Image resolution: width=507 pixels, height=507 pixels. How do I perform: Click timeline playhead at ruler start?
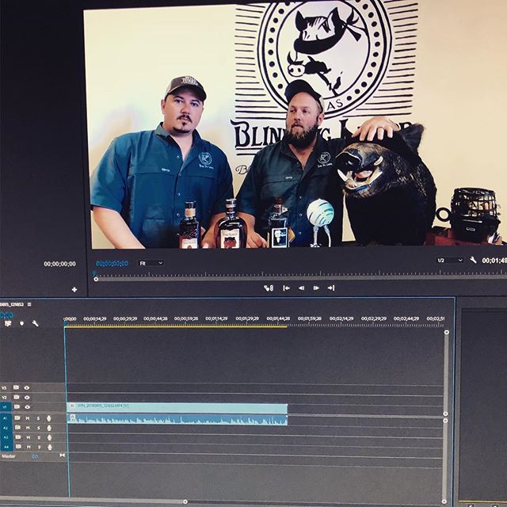point(65,323)
